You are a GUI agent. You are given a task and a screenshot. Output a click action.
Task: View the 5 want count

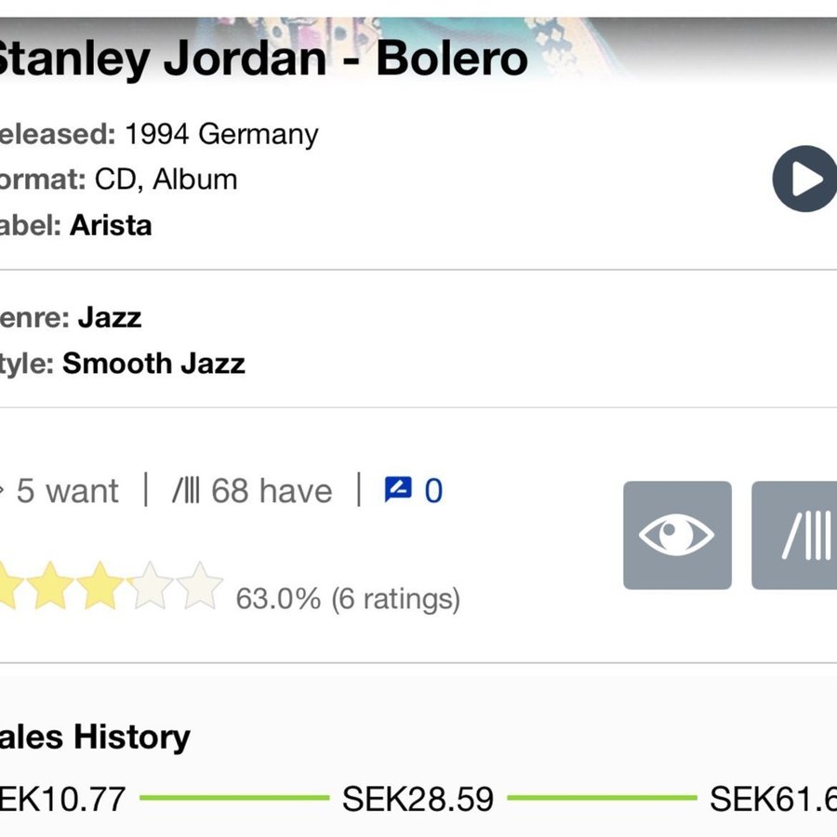[x=65, y=490]
